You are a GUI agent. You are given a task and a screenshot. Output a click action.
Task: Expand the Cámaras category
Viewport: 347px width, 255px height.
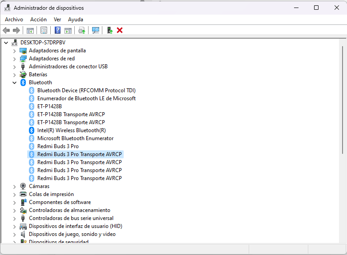coord(14,187)
